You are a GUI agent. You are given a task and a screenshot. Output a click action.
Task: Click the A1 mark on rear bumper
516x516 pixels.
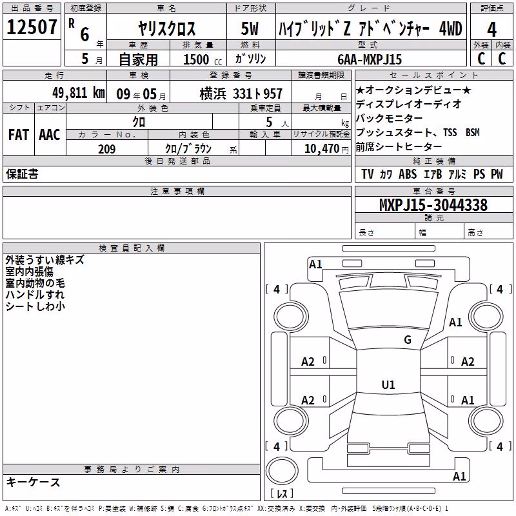(459, 476)
